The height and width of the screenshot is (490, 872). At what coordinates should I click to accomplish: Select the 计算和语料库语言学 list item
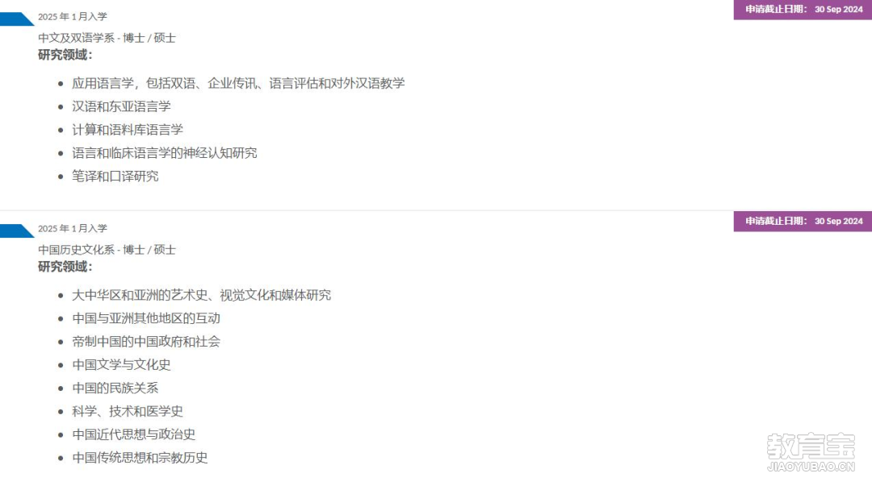pos(128,130)
